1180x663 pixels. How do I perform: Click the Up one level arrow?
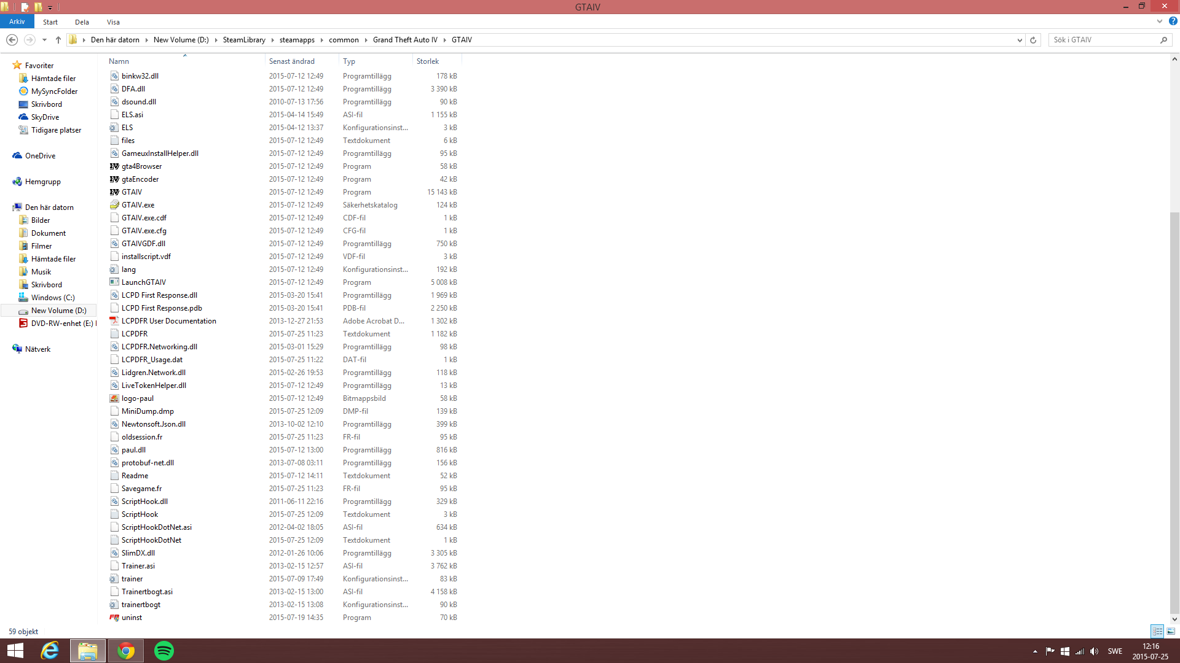[x=58, y=40]
